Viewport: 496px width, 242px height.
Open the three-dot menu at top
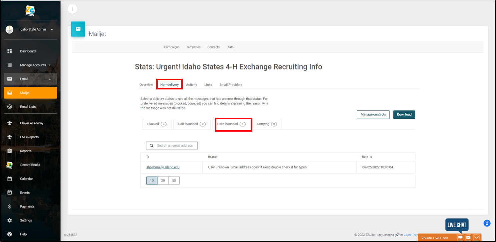pos(73,9)
